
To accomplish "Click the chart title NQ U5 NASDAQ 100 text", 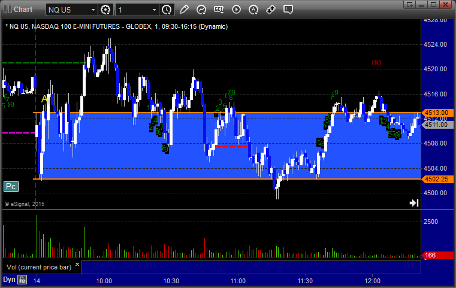I will [116, 26].
